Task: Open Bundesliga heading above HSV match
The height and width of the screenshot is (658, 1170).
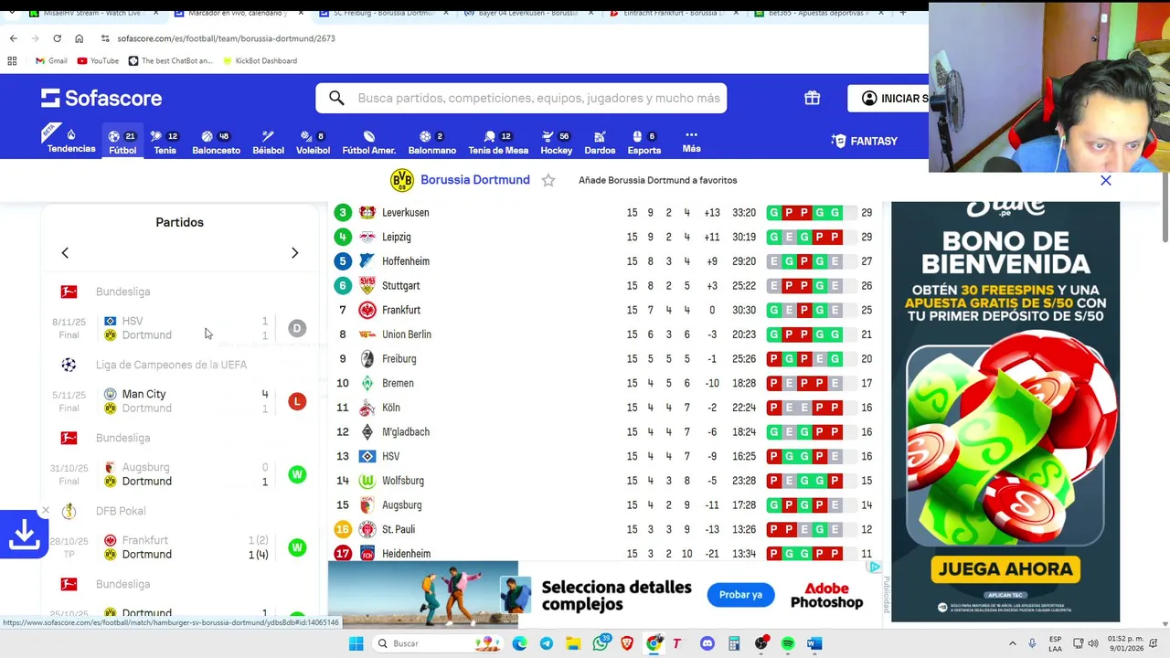Action: click(x=122, y=292)
